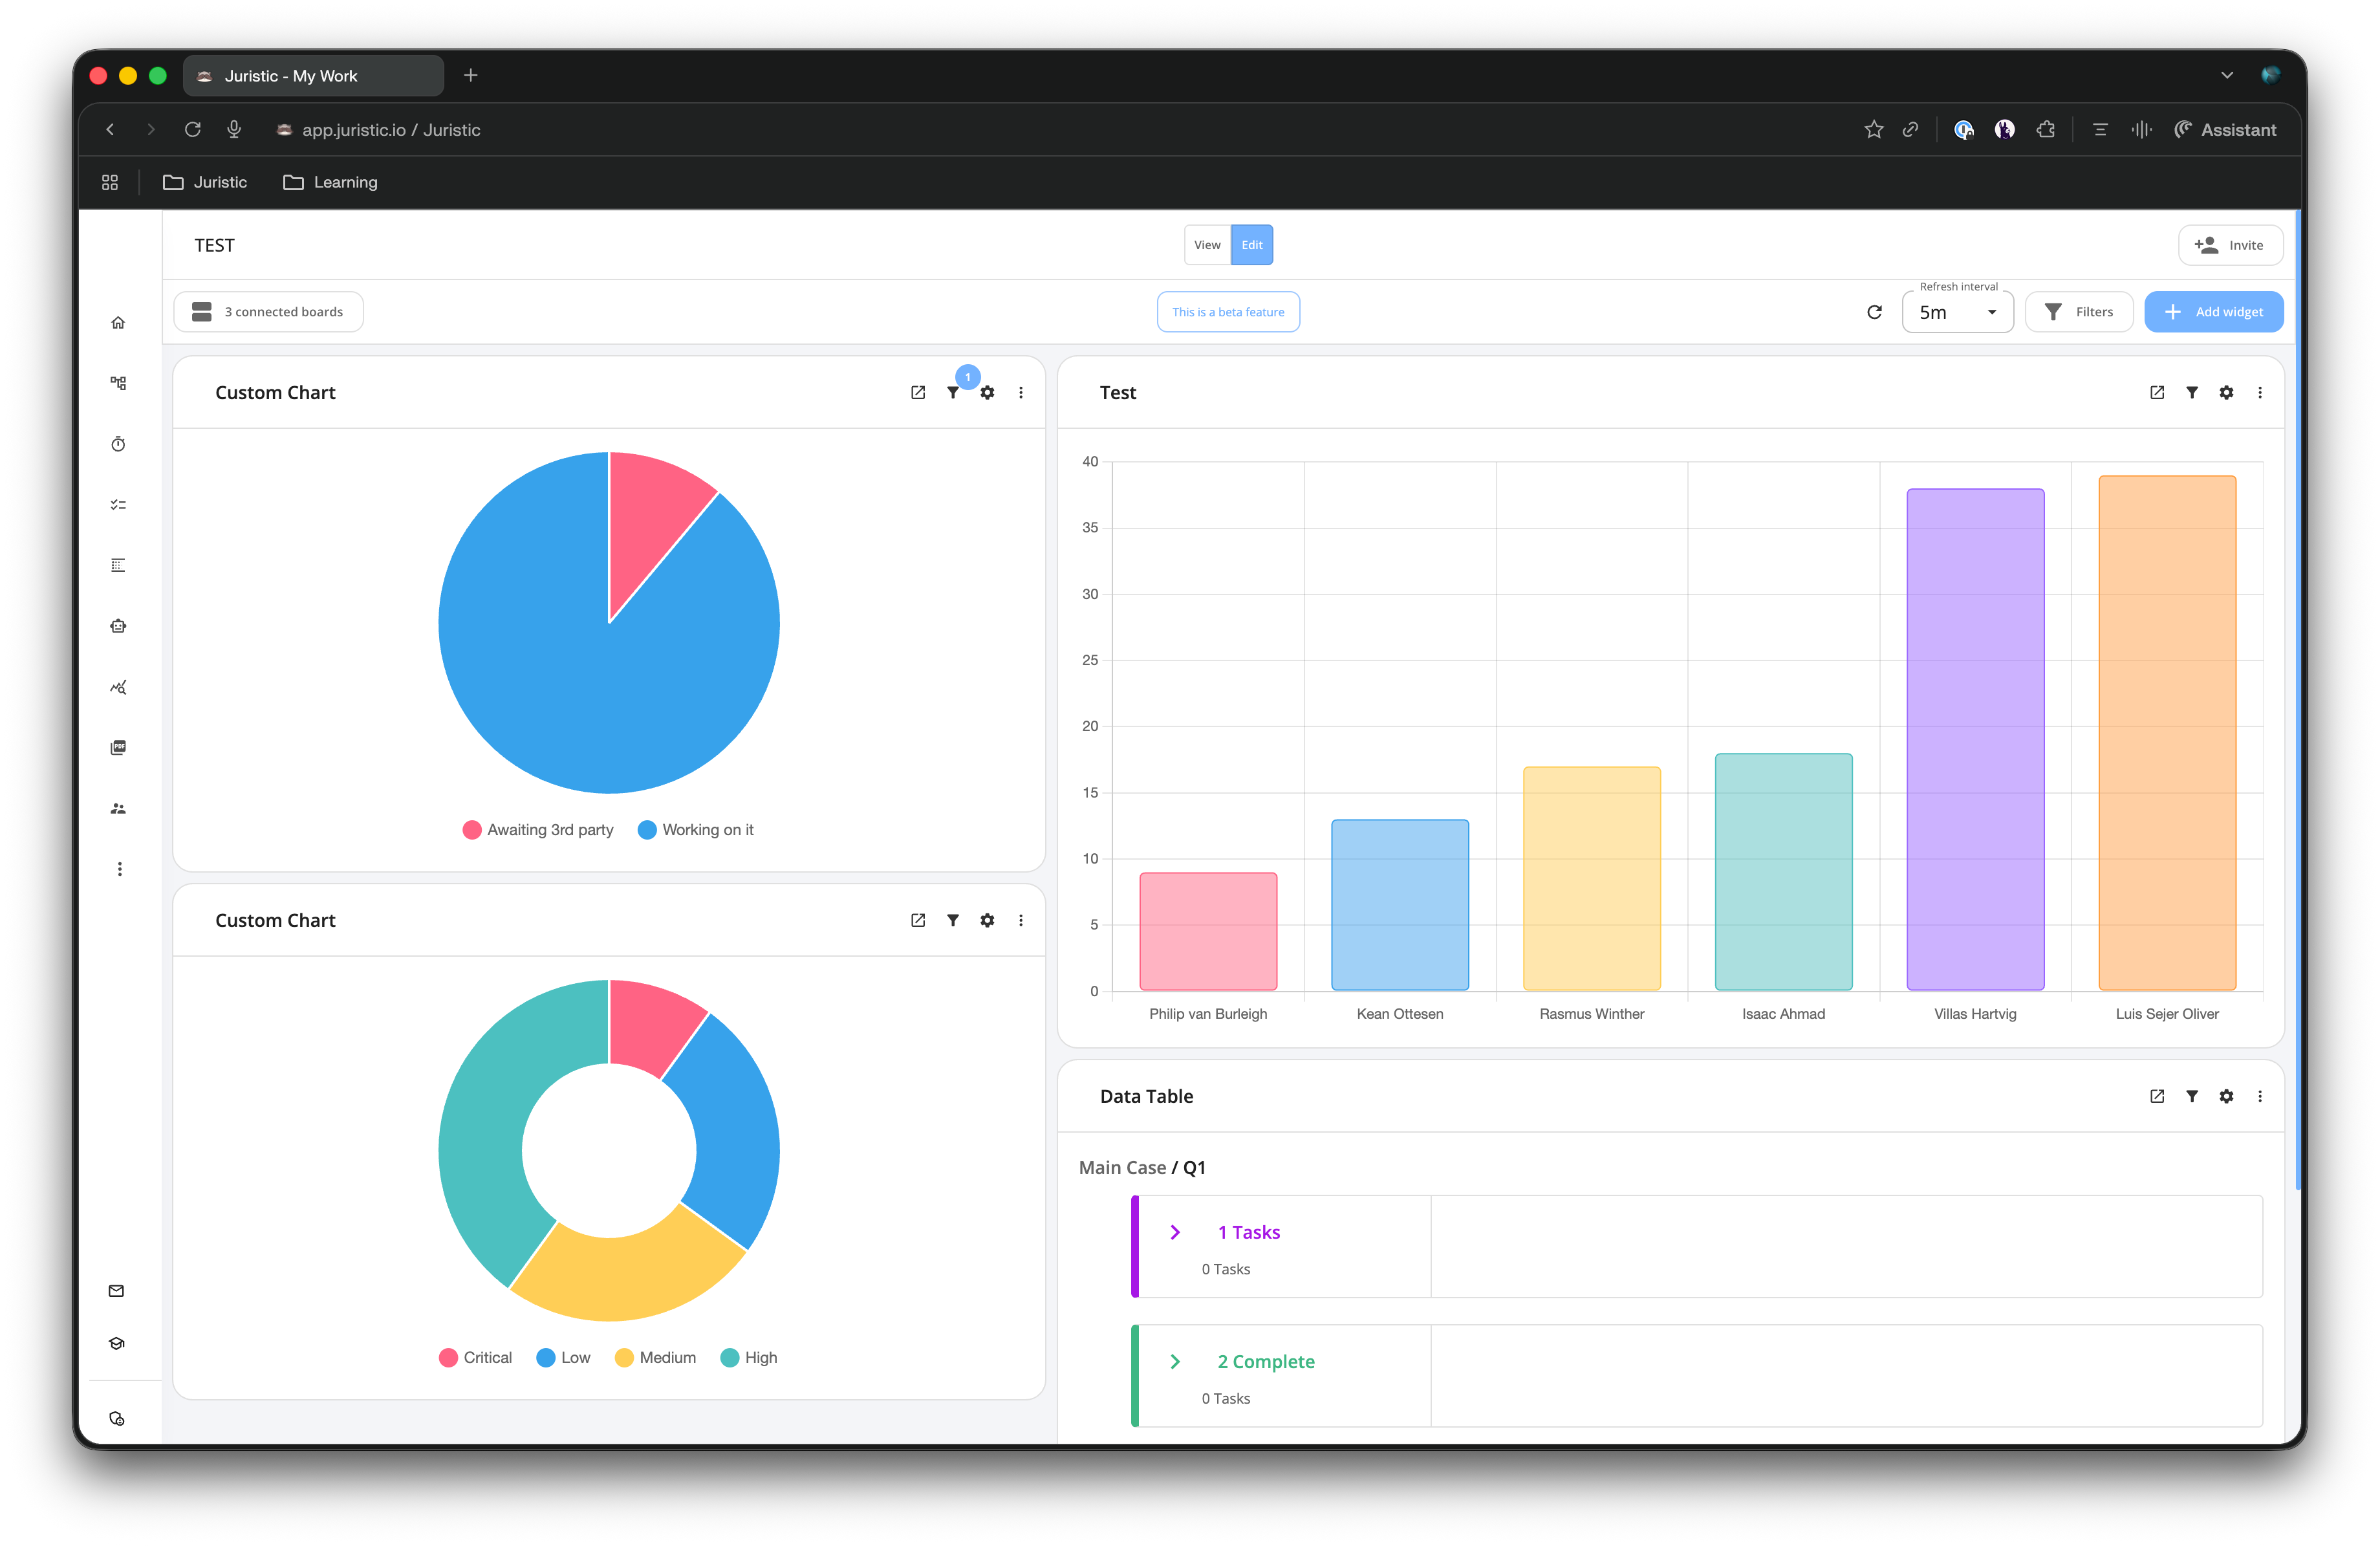Open the robot assistant icon in the sidebar
Screen dimensions: 2380x1546
click(118, 626)
